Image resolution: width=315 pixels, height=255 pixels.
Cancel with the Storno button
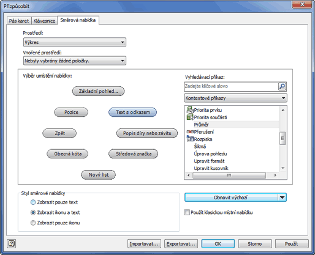(255, 243)
